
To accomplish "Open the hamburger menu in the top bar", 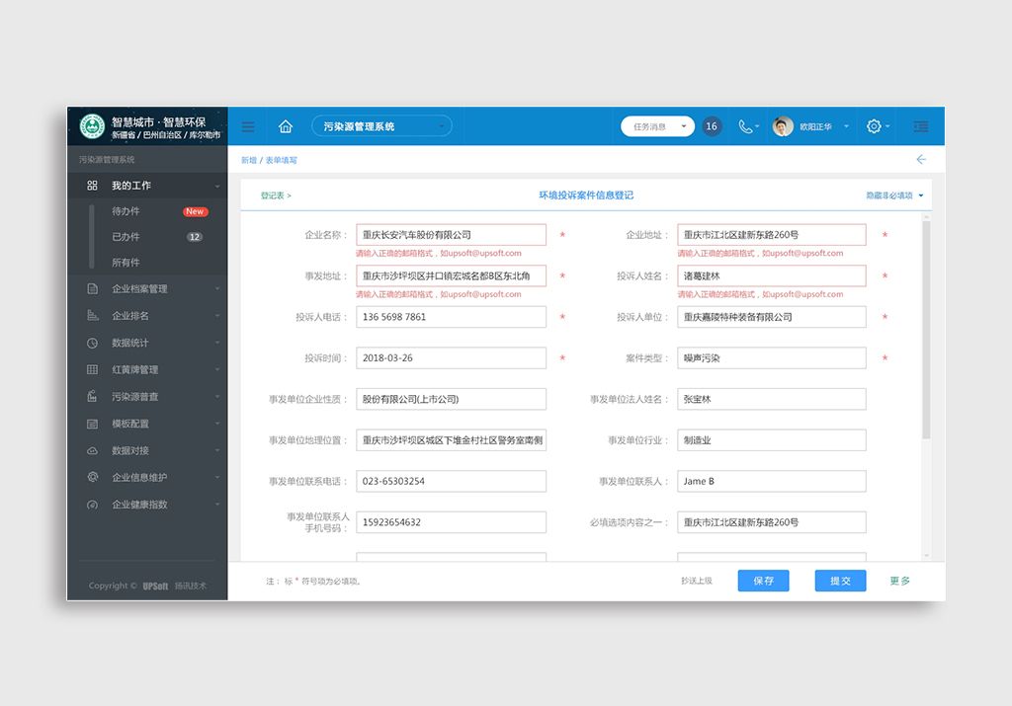I will 248,126.
